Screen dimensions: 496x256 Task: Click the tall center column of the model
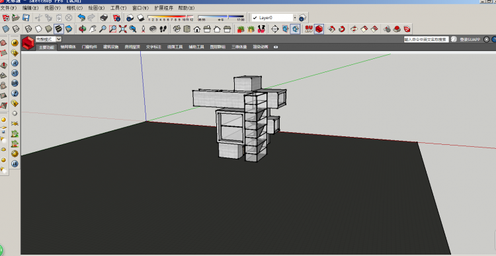coord(256,126)
